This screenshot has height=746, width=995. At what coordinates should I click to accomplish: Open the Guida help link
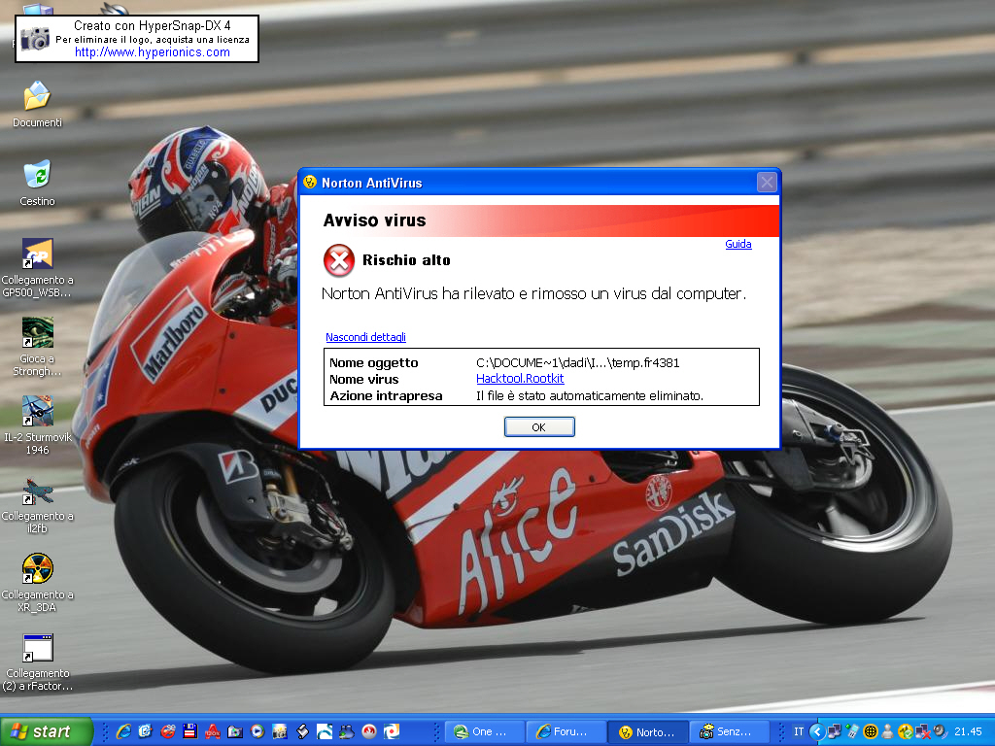[738, 244]
